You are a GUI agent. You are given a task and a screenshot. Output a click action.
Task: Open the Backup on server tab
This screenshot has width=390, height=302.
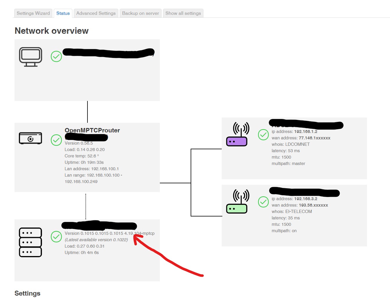coord(141,13)
